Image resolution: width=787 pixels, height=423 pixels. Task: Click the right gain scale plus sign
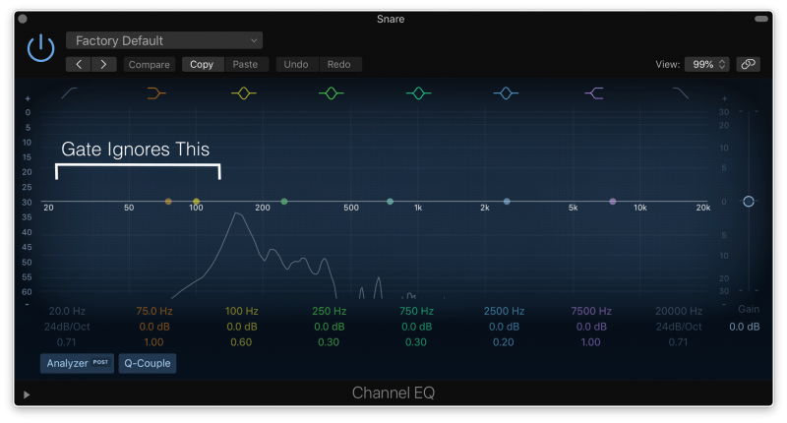(724, 98)
